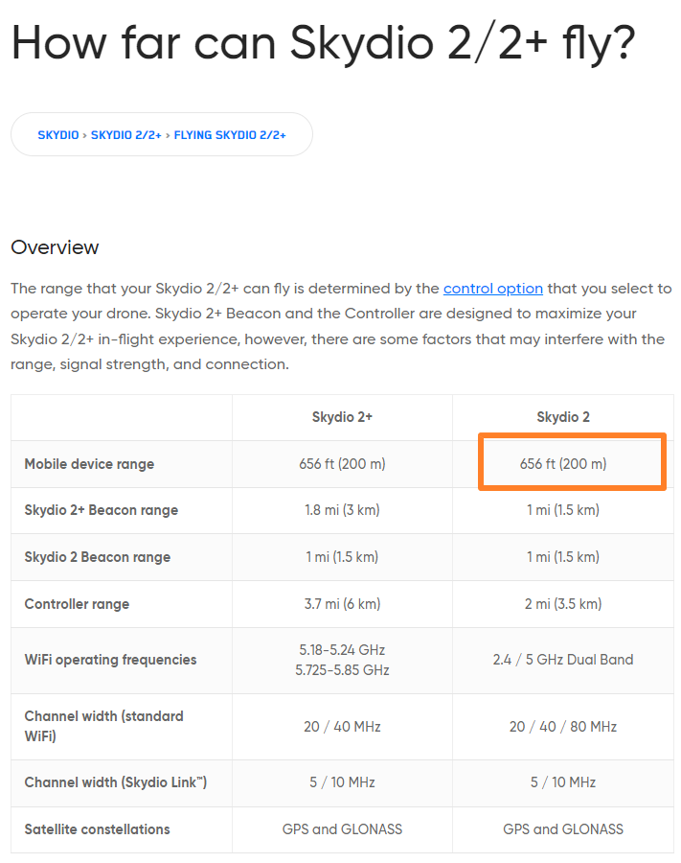Image resolution: width=681 pixels, height=863 pixels.
Task: Click the 'Channel width (standard WiFi)' row label
Action: click(103, 726)
